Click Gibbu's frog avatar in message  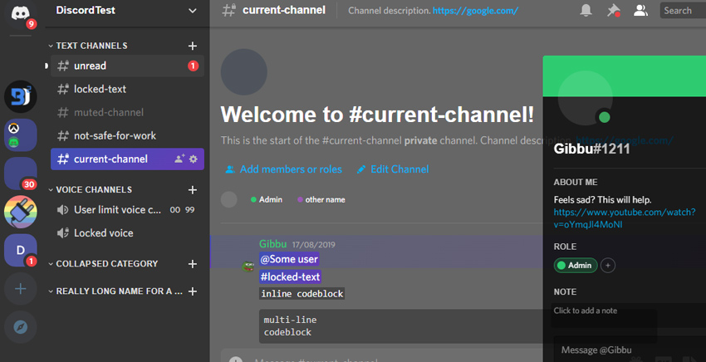248,266
